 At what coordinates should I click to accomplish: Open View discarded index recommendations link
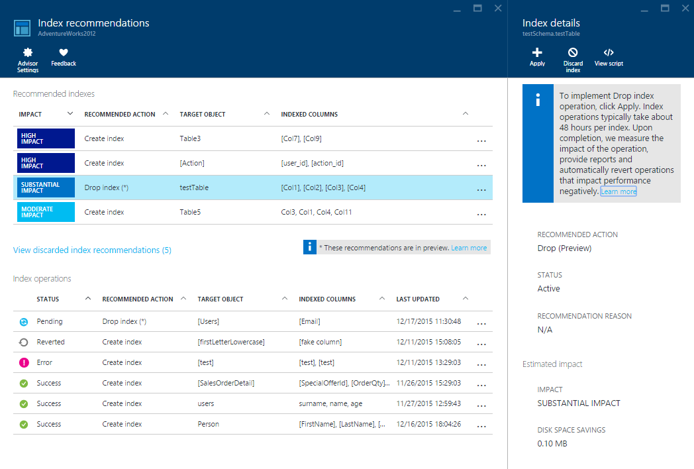tap(92, 250)
